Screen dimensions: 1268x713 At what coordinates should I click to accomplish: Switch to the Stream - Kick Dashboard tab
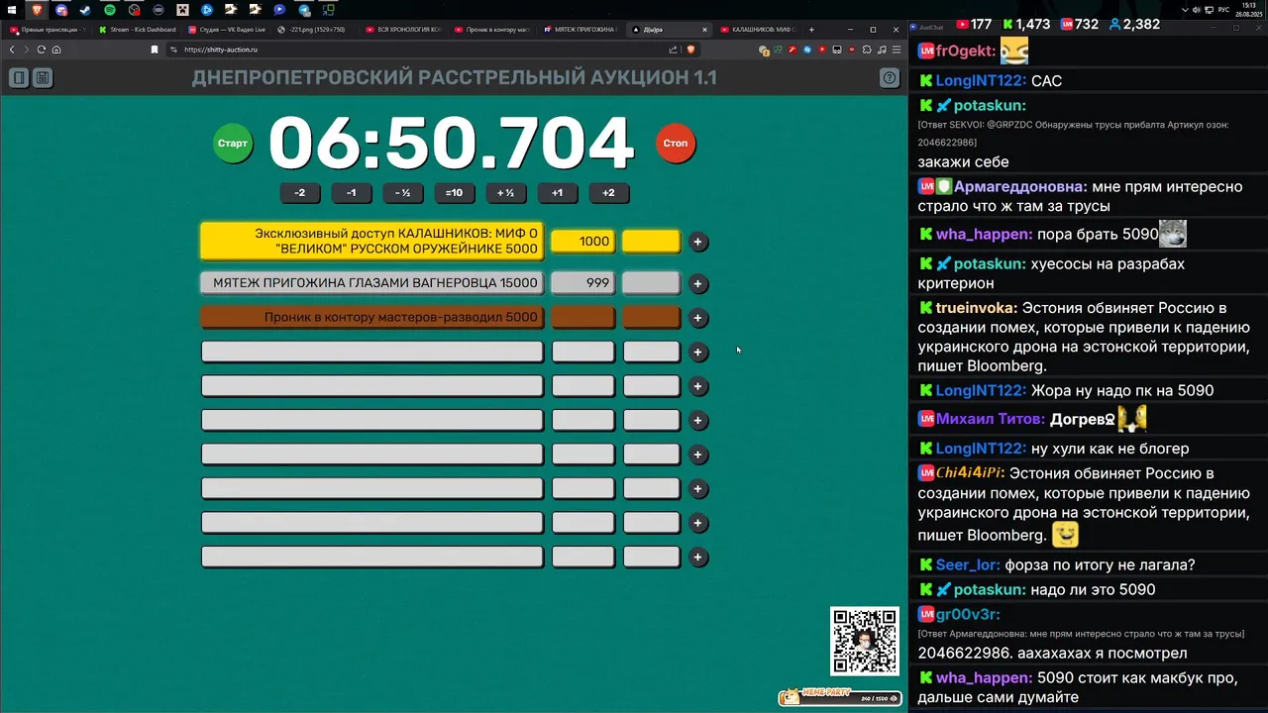[137, 30]
